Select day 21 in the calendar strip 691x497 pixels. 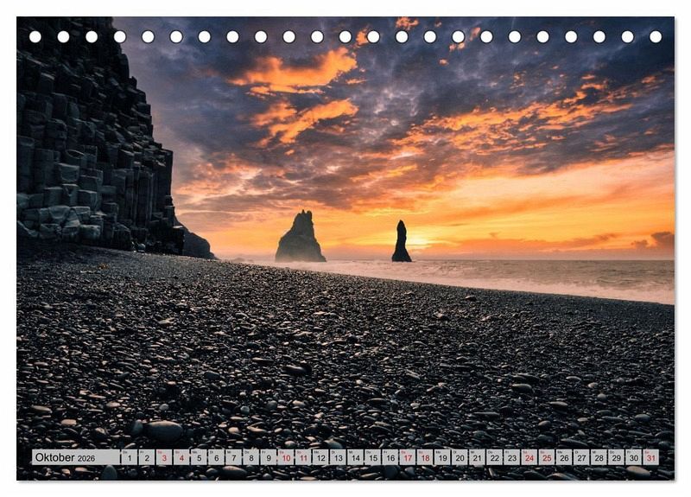(x=478, y=457)
